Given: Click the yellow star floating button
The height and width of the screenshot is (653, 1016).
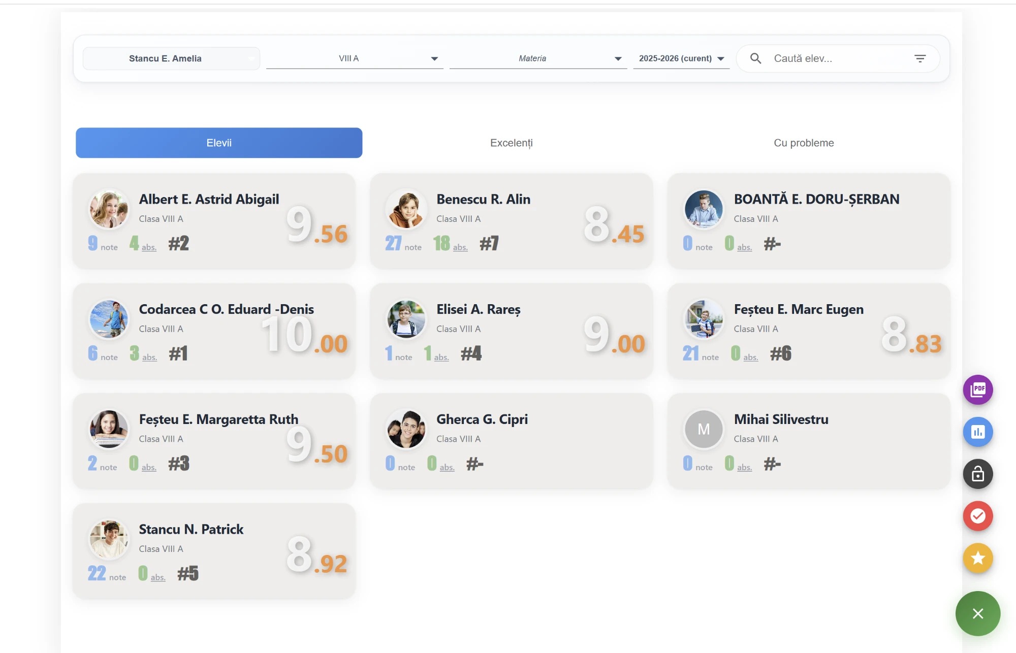Looking at the screenshot, I should point(978,558).
